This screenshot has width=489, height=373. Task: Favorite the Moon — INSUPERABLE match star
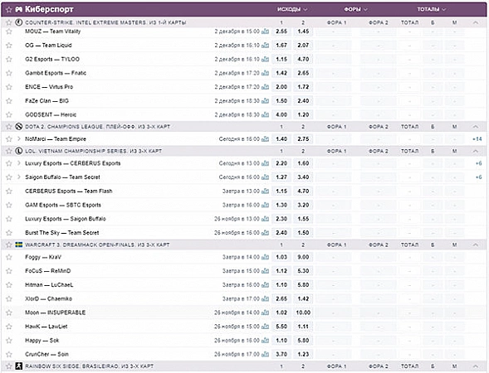[9, 312]
